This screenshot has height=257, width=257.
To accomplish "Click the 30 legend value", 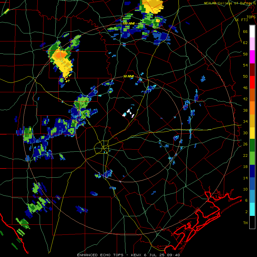I will (x=245, y=133).
